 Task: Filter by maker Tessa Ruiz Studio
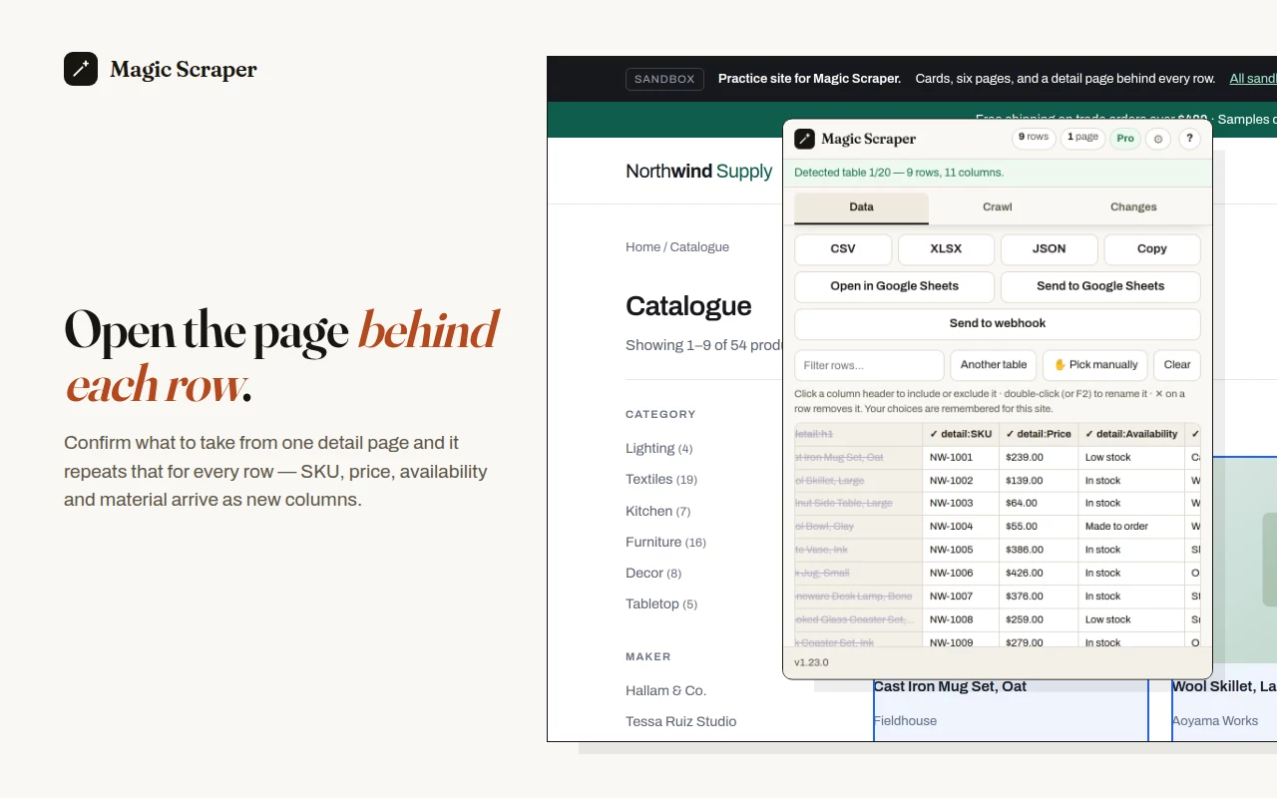(680, 721)
